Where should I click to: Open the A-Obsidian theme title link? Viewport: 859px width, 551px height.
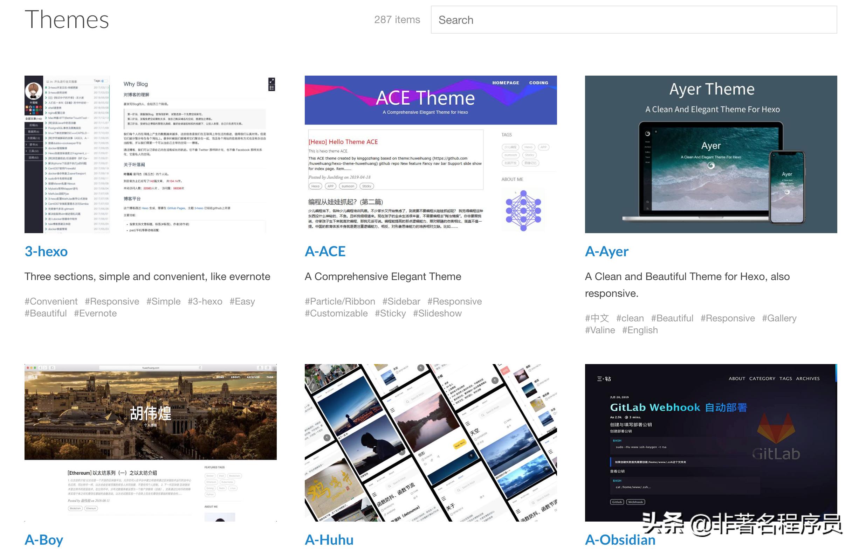pyautogui.click(x=620, y=540)
